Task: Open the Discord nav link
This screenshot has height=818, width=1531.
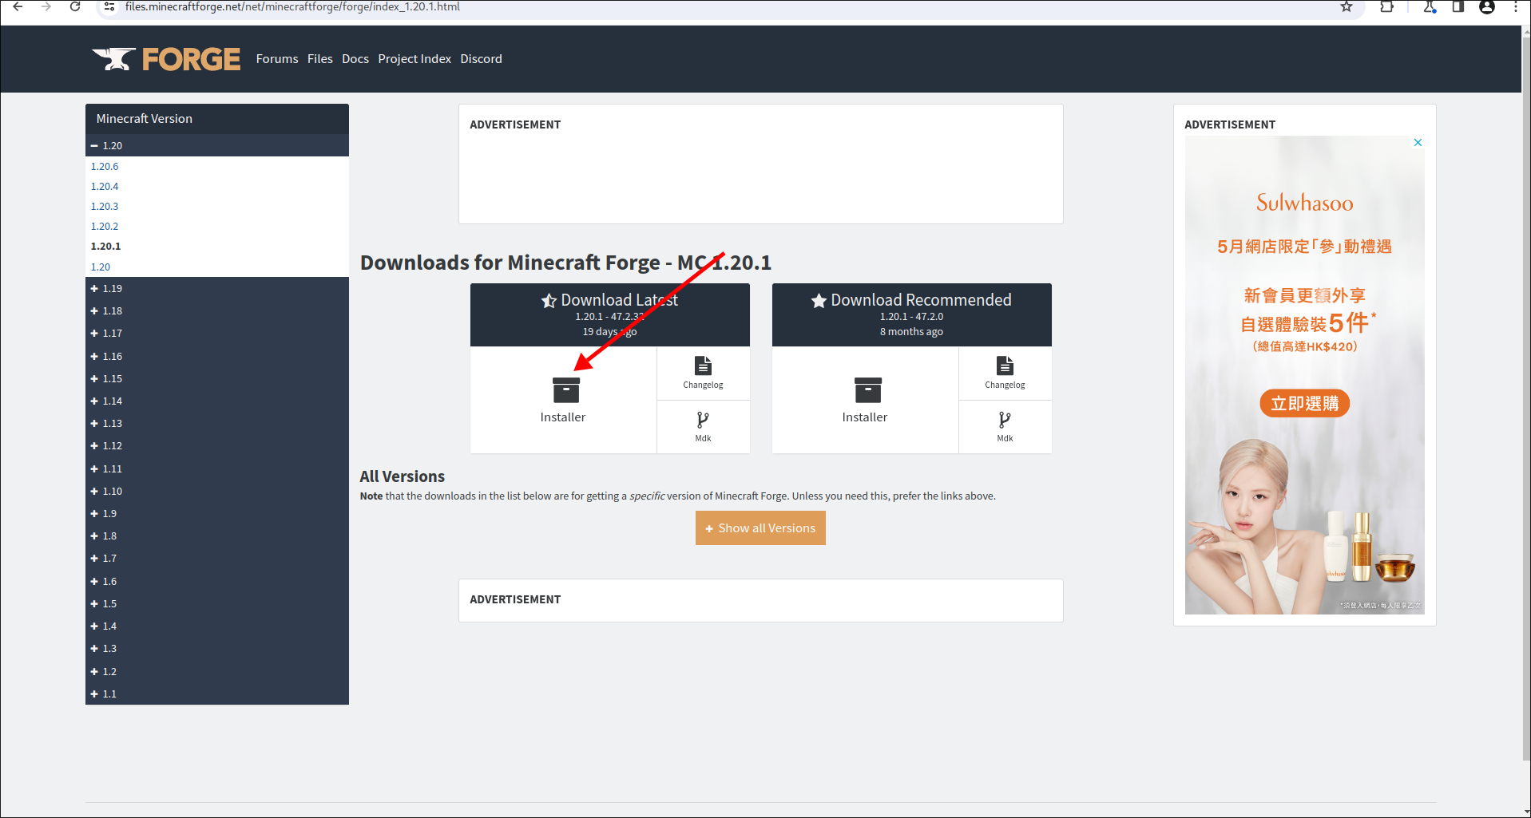Action: pyautogui.click(x=481, y=59)
